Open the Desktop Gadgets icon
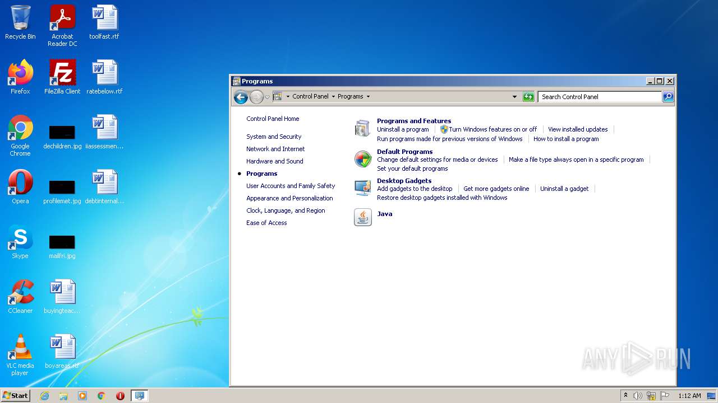Image resolution: width=718 pixels, height=403 pixels. [363, 188]
